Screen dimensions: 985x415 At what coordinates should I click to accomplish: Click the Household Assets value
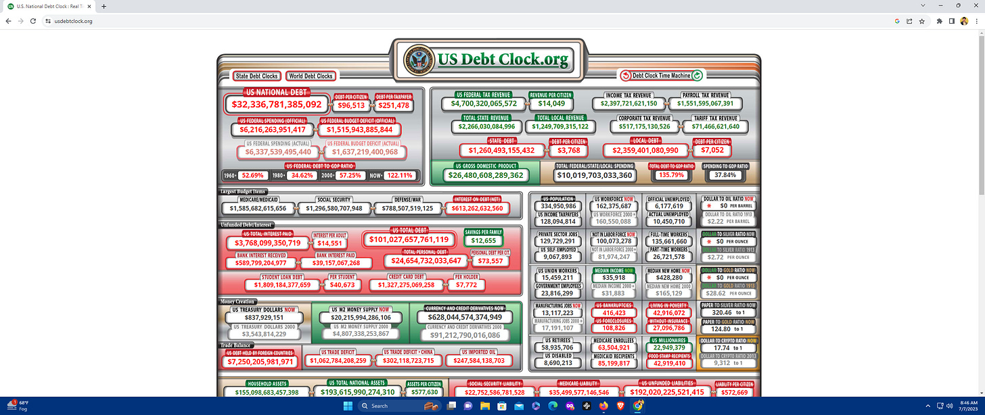[x=266, y=392]
